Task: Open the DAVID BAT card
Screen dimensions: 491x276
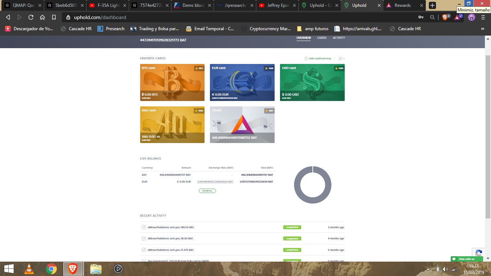Action: [x=242, y=125]
